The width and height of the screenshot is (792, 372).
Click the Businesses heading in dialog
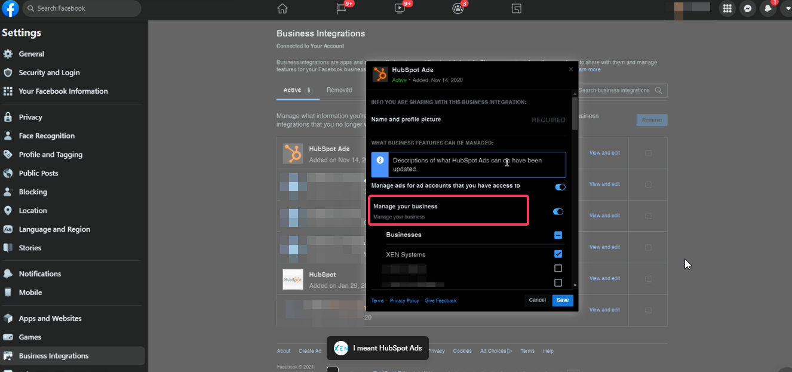(404, 235)
